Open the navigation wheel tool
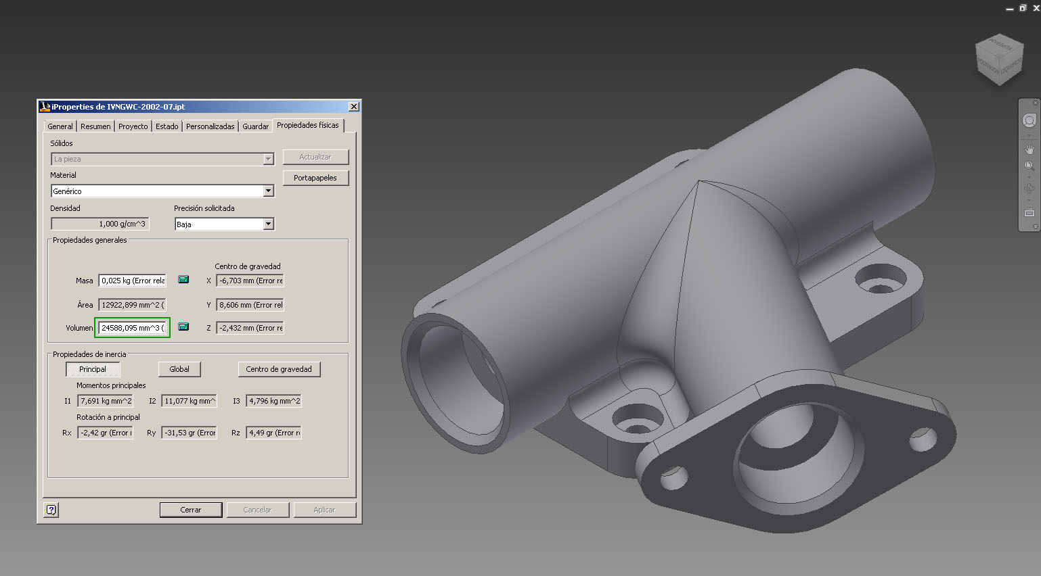Viewport: 1041px width, 576px height. (x=1029, y=120)
